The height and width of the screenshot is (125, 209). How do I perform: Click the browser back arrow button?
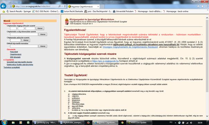[x=3, y=6]
